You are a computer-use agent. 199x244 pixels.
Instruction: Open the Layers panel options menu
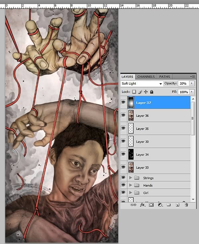(x=193, y=77)
